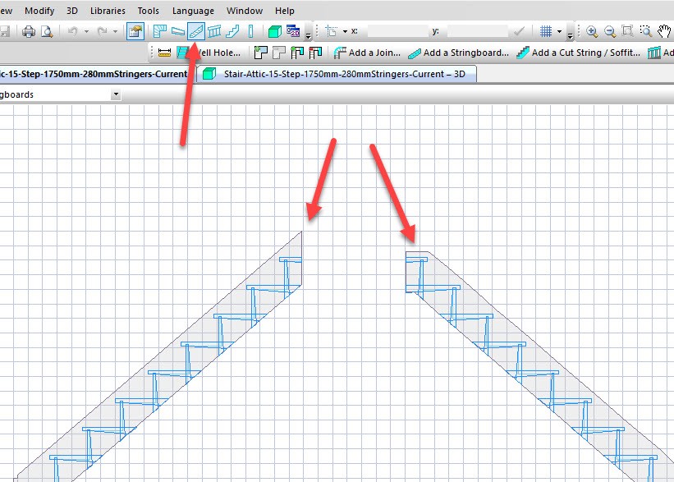
Task: Open the Redo history dropdown arrow
Action: [115, 31]
